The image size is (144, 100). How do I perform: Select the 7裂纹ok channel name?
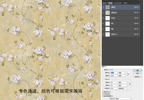[x=114, y=34]
